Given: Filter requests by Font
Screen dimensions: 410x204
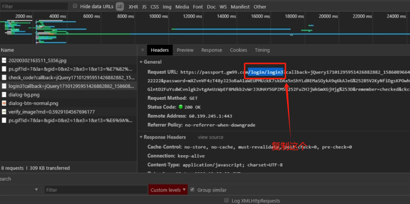Looking at the screenshot, I should [198, 7].
